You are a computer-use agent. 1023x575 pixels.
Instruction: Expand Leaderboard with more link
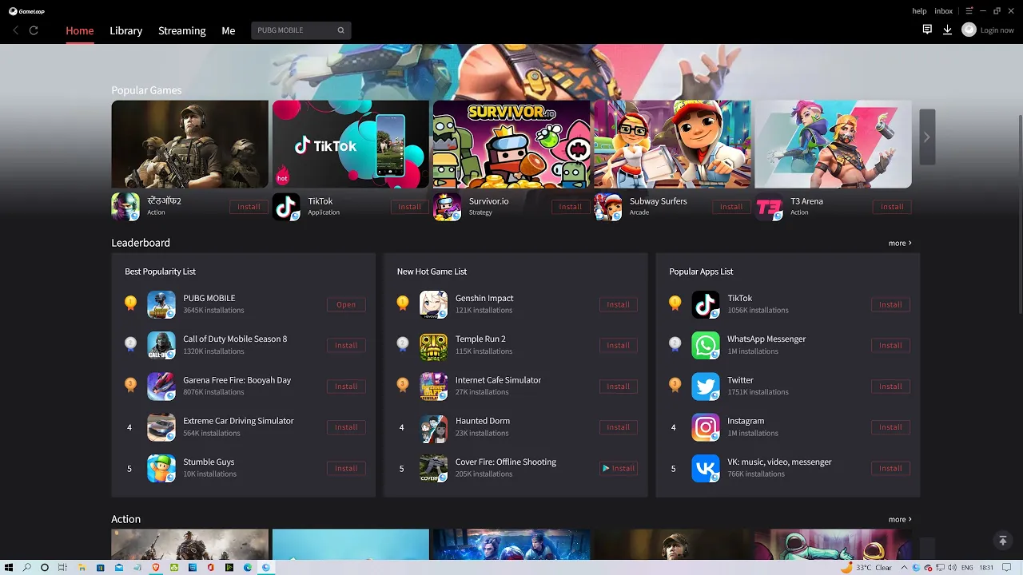900,243
